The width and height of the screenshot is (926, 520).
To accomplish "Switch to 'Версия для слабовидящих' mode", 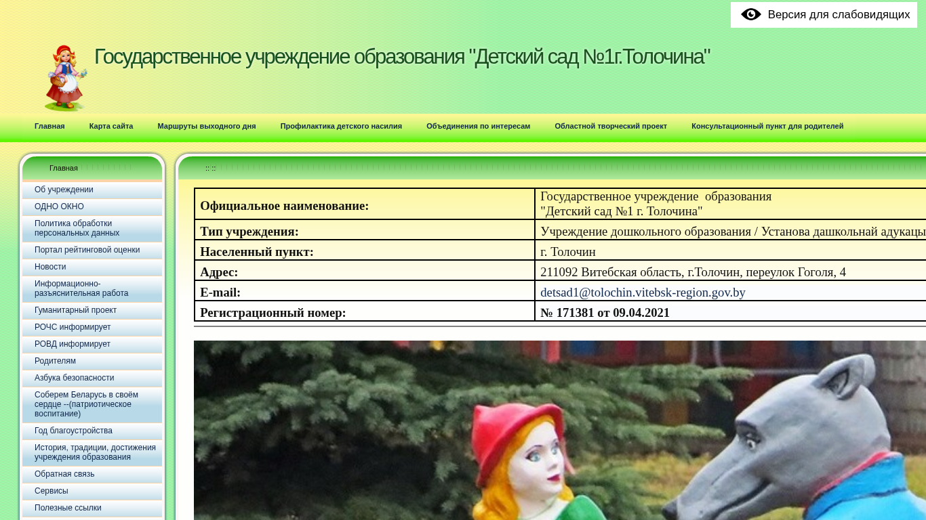I will pos(838,15).
